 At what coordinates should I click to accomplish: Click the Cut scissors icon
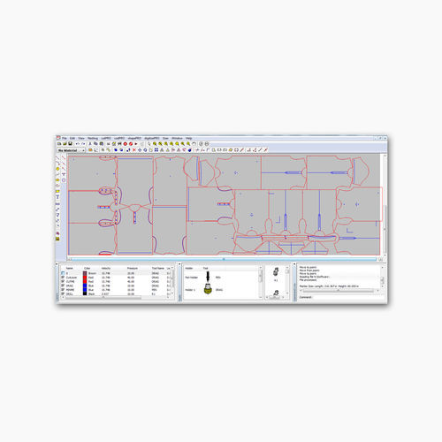(x=90, y=143)
